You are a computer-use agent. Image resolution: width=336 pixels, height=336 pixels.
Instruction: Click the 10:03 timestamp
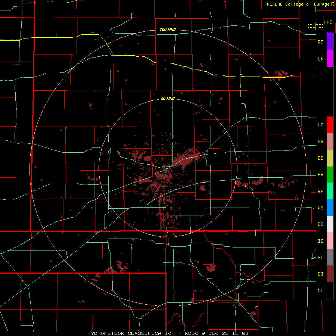pyautogui.click(x=241, y=333)
